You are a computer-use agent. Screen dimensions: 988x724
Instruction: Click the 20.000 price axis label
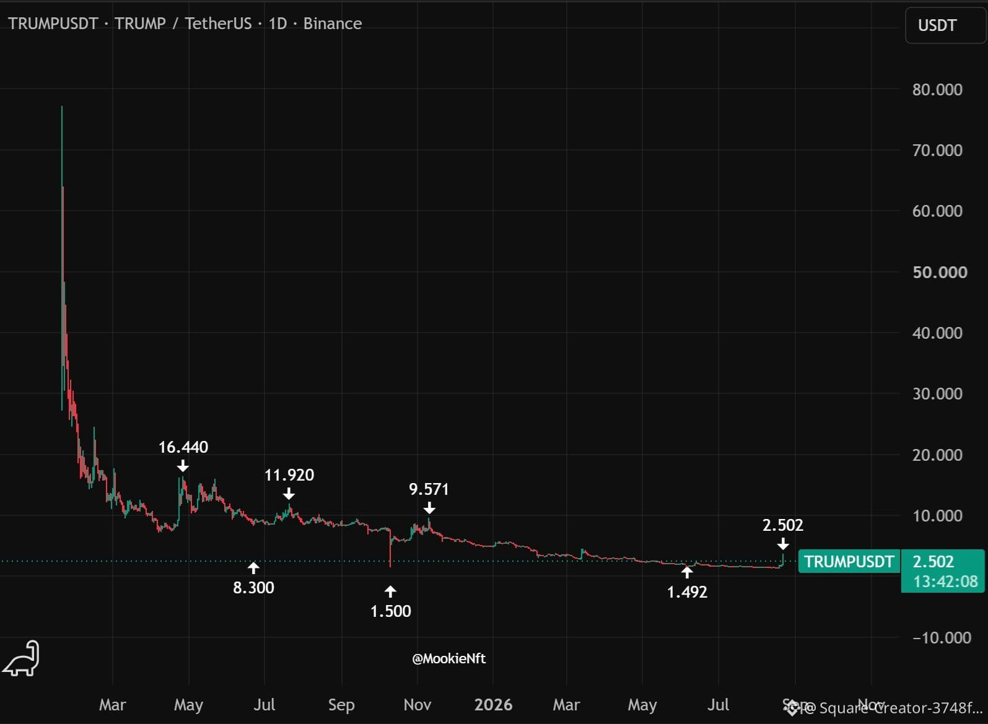937,455
